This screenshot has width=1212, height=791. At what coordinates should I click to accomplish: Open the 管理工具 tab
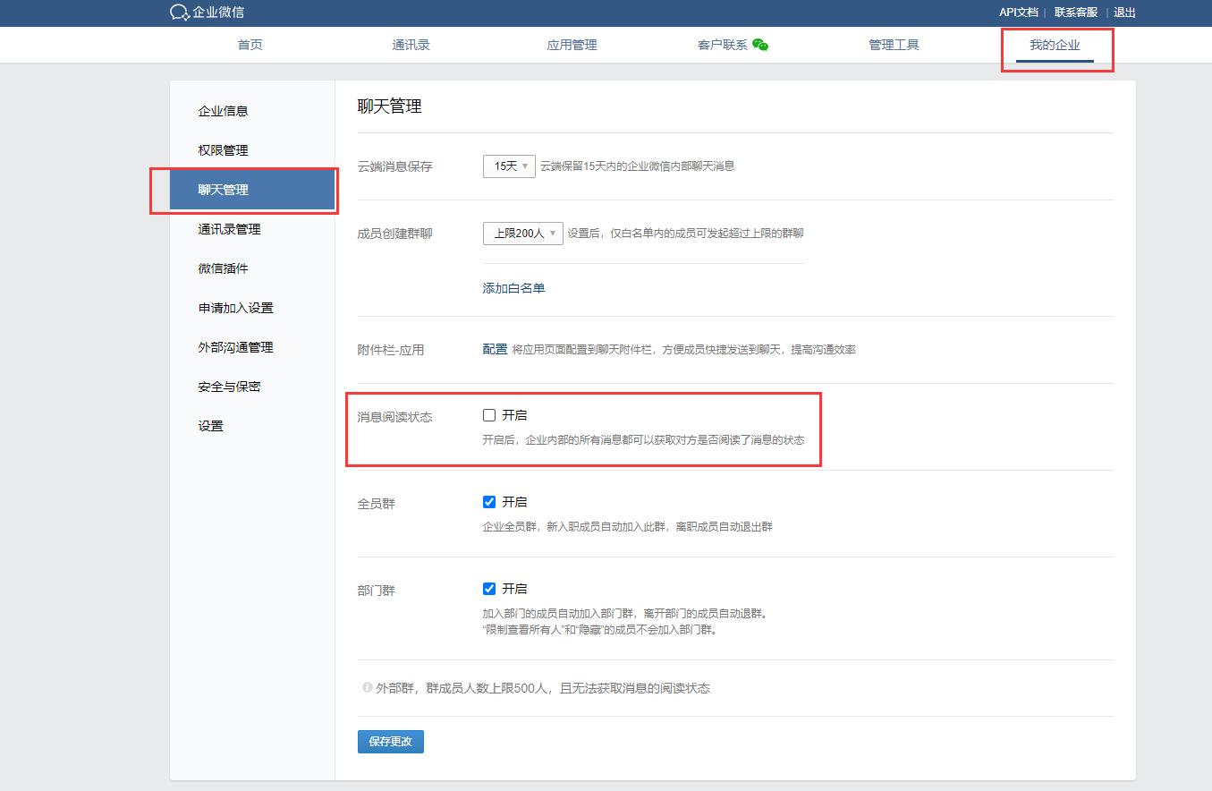[894, 45]
